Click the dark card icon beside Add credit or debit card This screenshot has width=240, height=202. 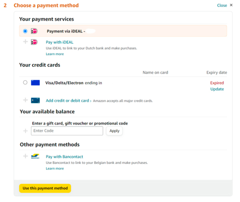(x=35, y=100)
